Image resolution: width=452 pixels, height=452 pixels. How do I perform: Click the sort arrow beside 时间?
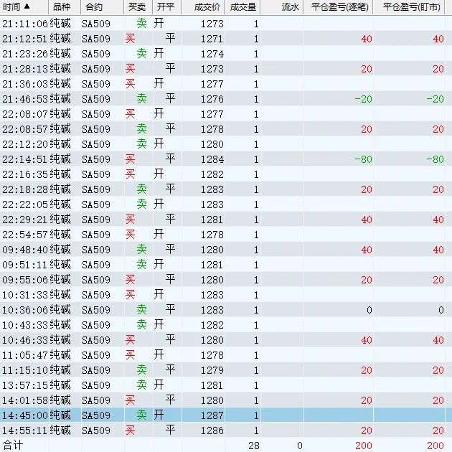(x=27, y=6)
